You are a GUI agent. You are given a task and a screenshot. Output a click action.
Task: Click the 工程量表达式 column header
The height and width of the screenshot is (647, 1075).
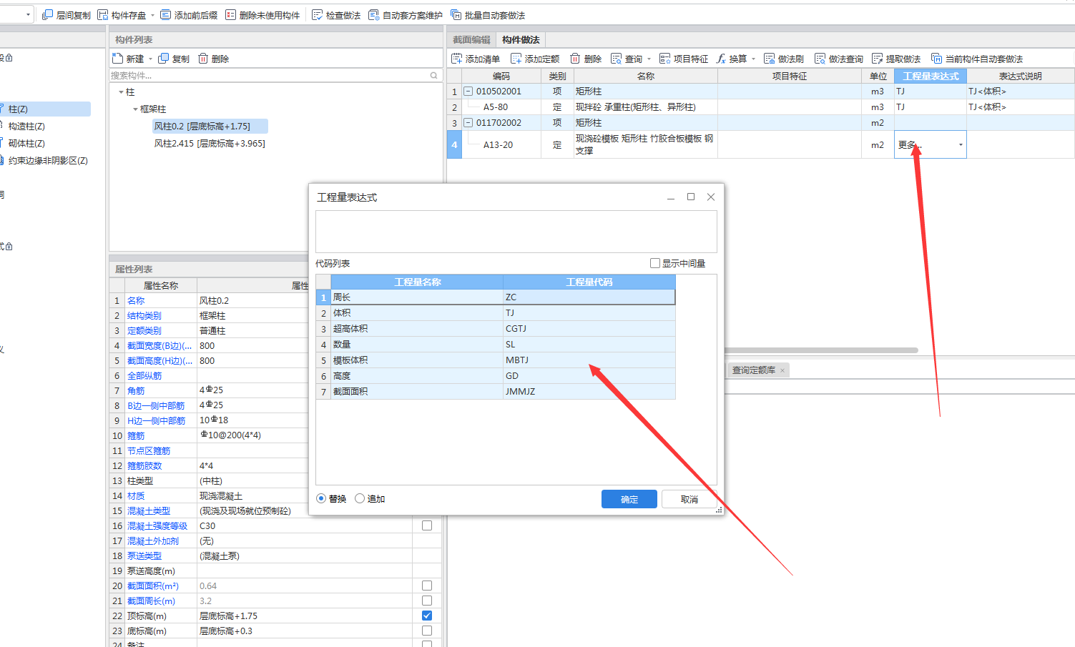931,76
